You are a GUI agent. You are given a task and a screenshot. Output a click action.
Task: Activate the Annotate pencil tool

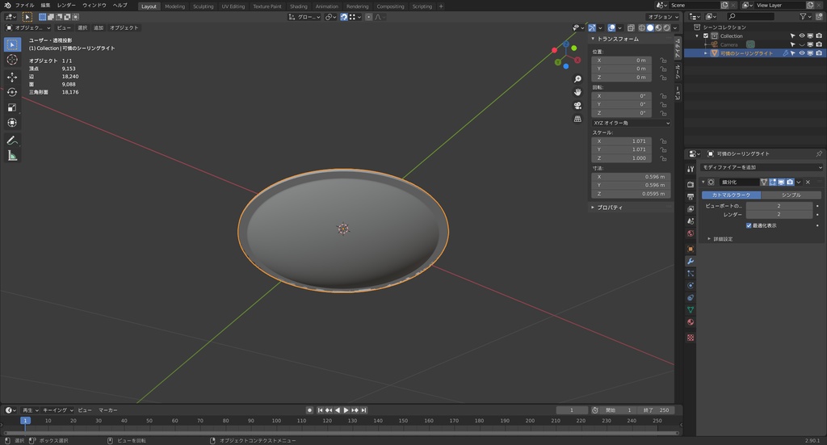(12, 141)
